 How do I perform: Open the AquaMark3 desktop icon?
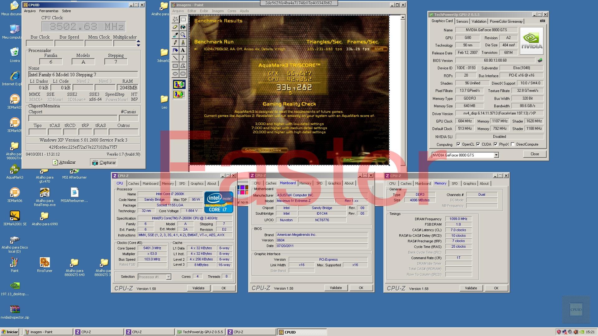[15, 172]
